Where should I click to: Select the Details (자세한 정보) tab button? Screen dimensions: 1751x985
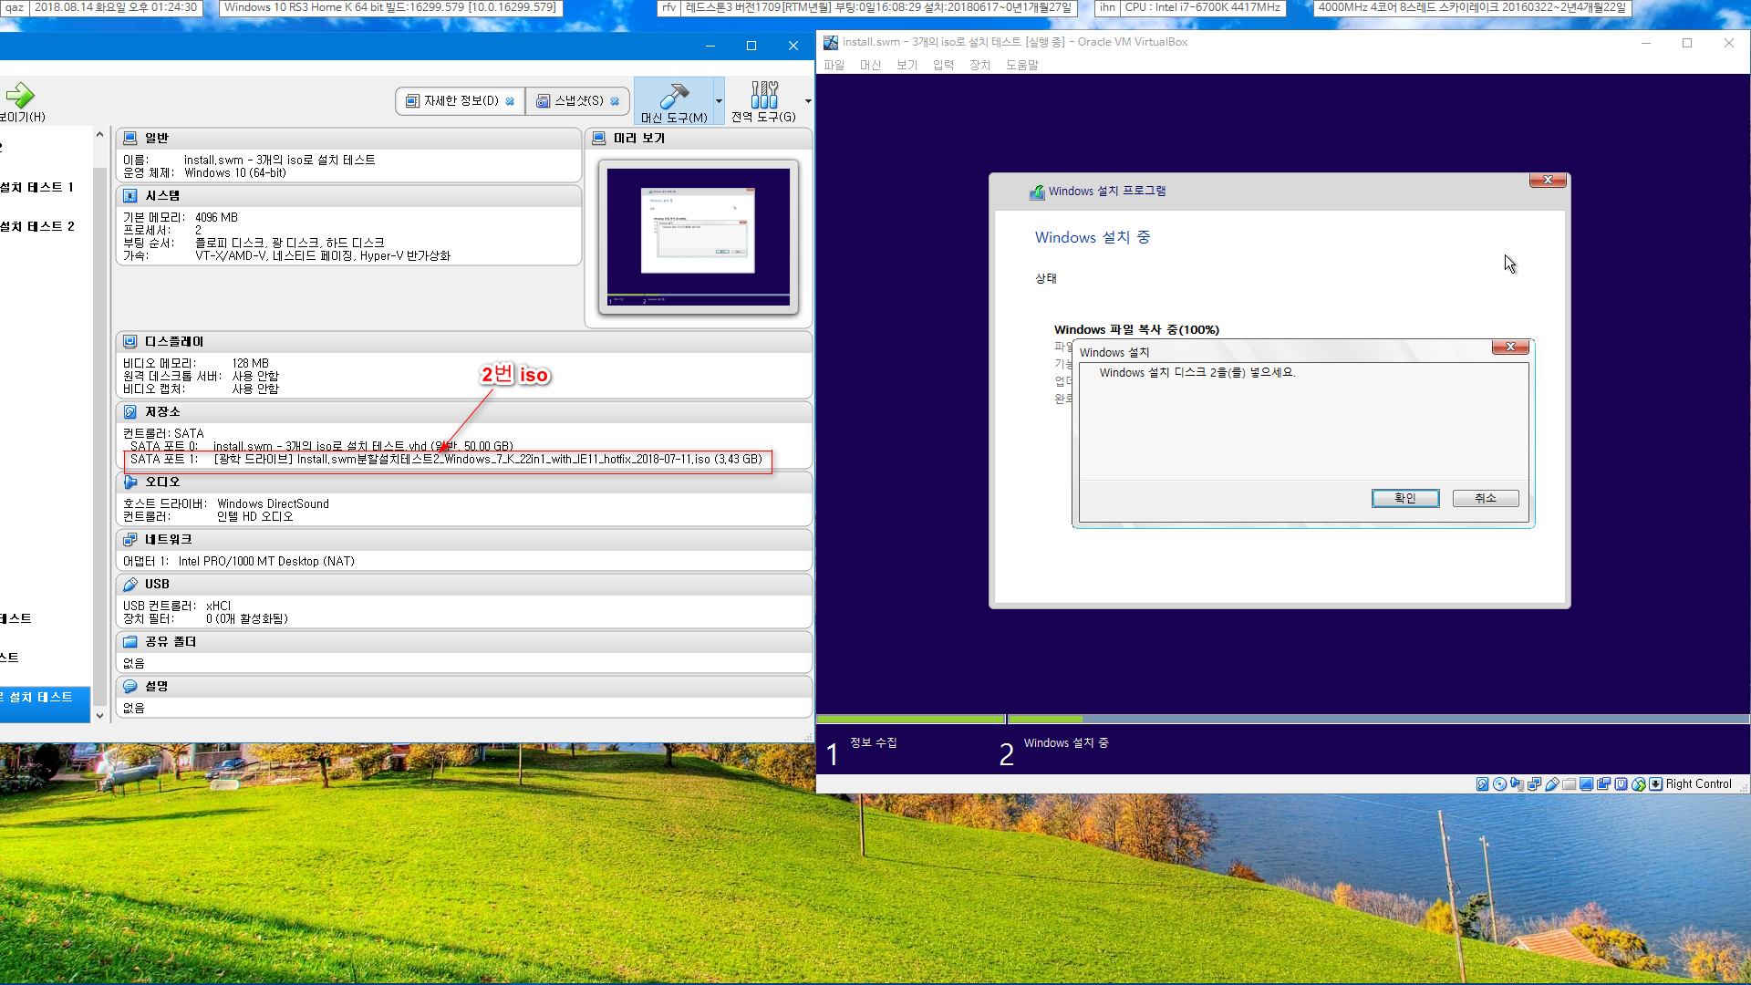tap(460, 101)
